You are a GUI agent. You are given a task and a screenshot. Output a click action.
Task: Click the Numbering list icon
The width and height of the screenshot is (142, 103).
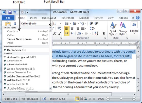[75, 23]
